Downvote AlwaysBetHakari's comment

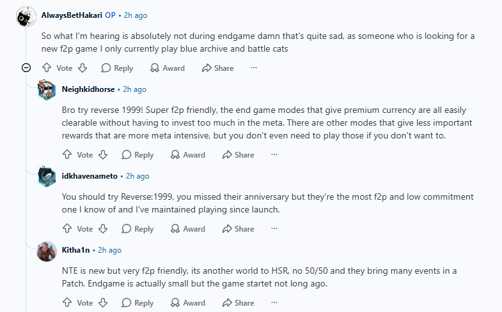82,68
